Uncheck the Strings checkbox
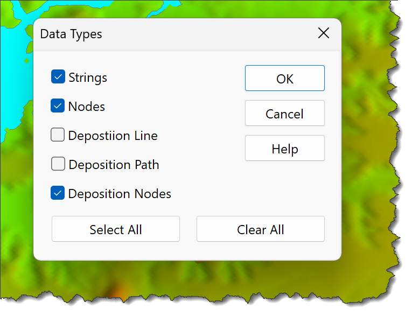The width and height of the screenshot is (412, 316). coord(58,77)
